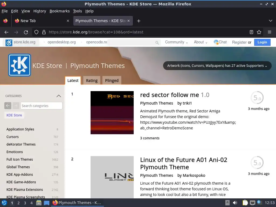Image resolution: width=276 pixels, height=207 pixels.
Task: Open the opendesktop.org link
Action: [x=62, y=42]
